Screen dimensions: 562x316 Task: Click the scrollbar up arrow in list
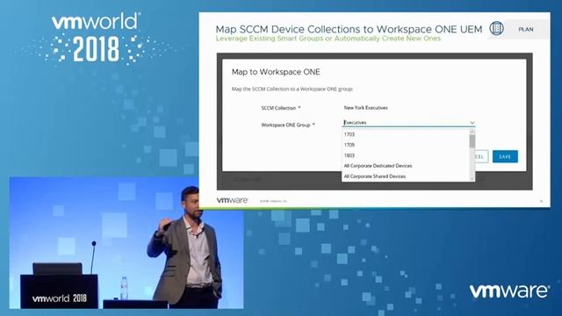[472, 132]
